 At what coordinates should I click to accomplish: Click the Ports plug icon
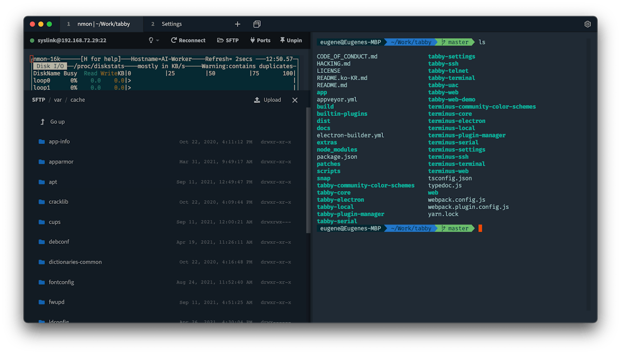(253, 40)
